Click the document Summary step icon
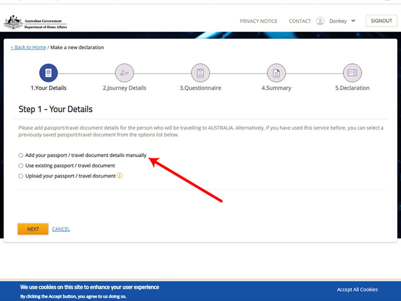Viewport: 401px width, 301px height. coord(276,73)
